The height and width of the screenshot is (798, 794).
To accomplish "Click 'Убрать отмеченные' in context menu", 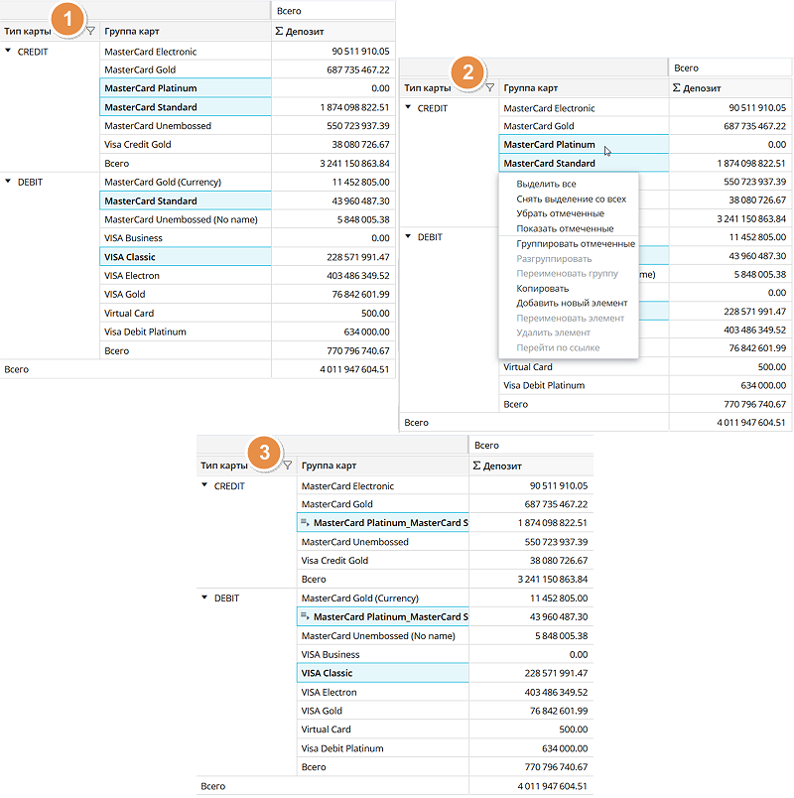I will point(560,214).
